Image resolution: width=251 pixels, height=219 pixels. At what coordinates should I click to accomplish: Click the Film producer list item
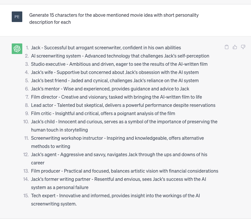(125, 171)
